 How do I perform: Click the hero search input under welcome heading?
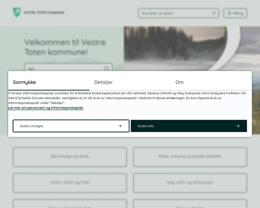pos(68,68)
